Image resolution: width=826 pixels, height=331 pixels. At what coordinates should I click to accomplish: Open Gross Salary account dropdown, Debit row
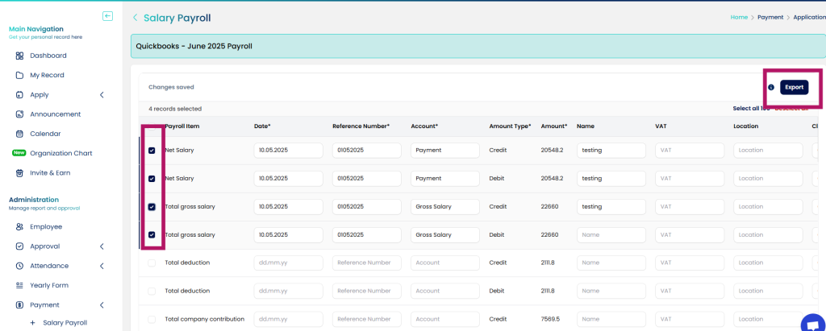coord(445,234)
